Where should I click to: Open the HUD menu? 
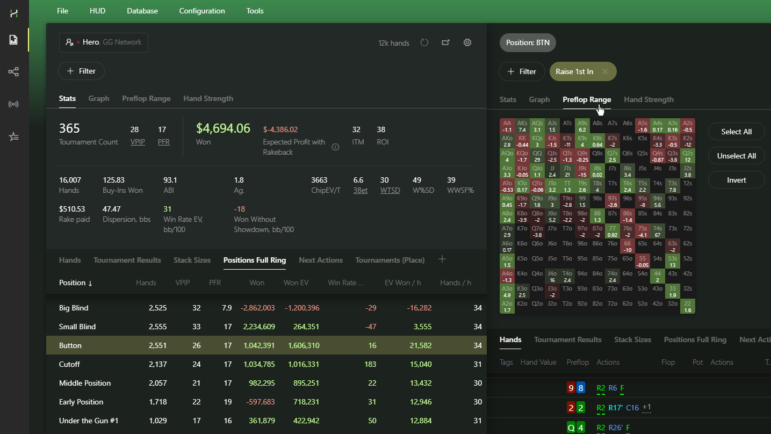[97, 11]
